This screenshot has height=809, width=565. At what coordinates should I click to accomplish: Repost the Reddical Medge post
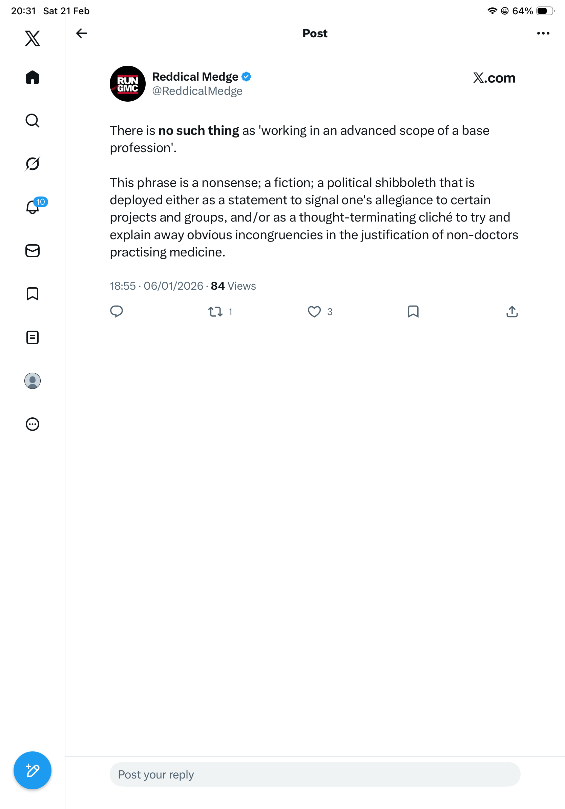[215, 312]
